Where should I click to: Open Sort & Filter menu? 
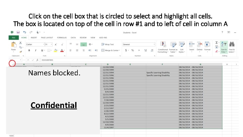coord(224,47)
